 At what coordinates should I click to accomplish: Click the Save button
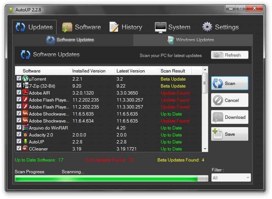click(230, 134)
